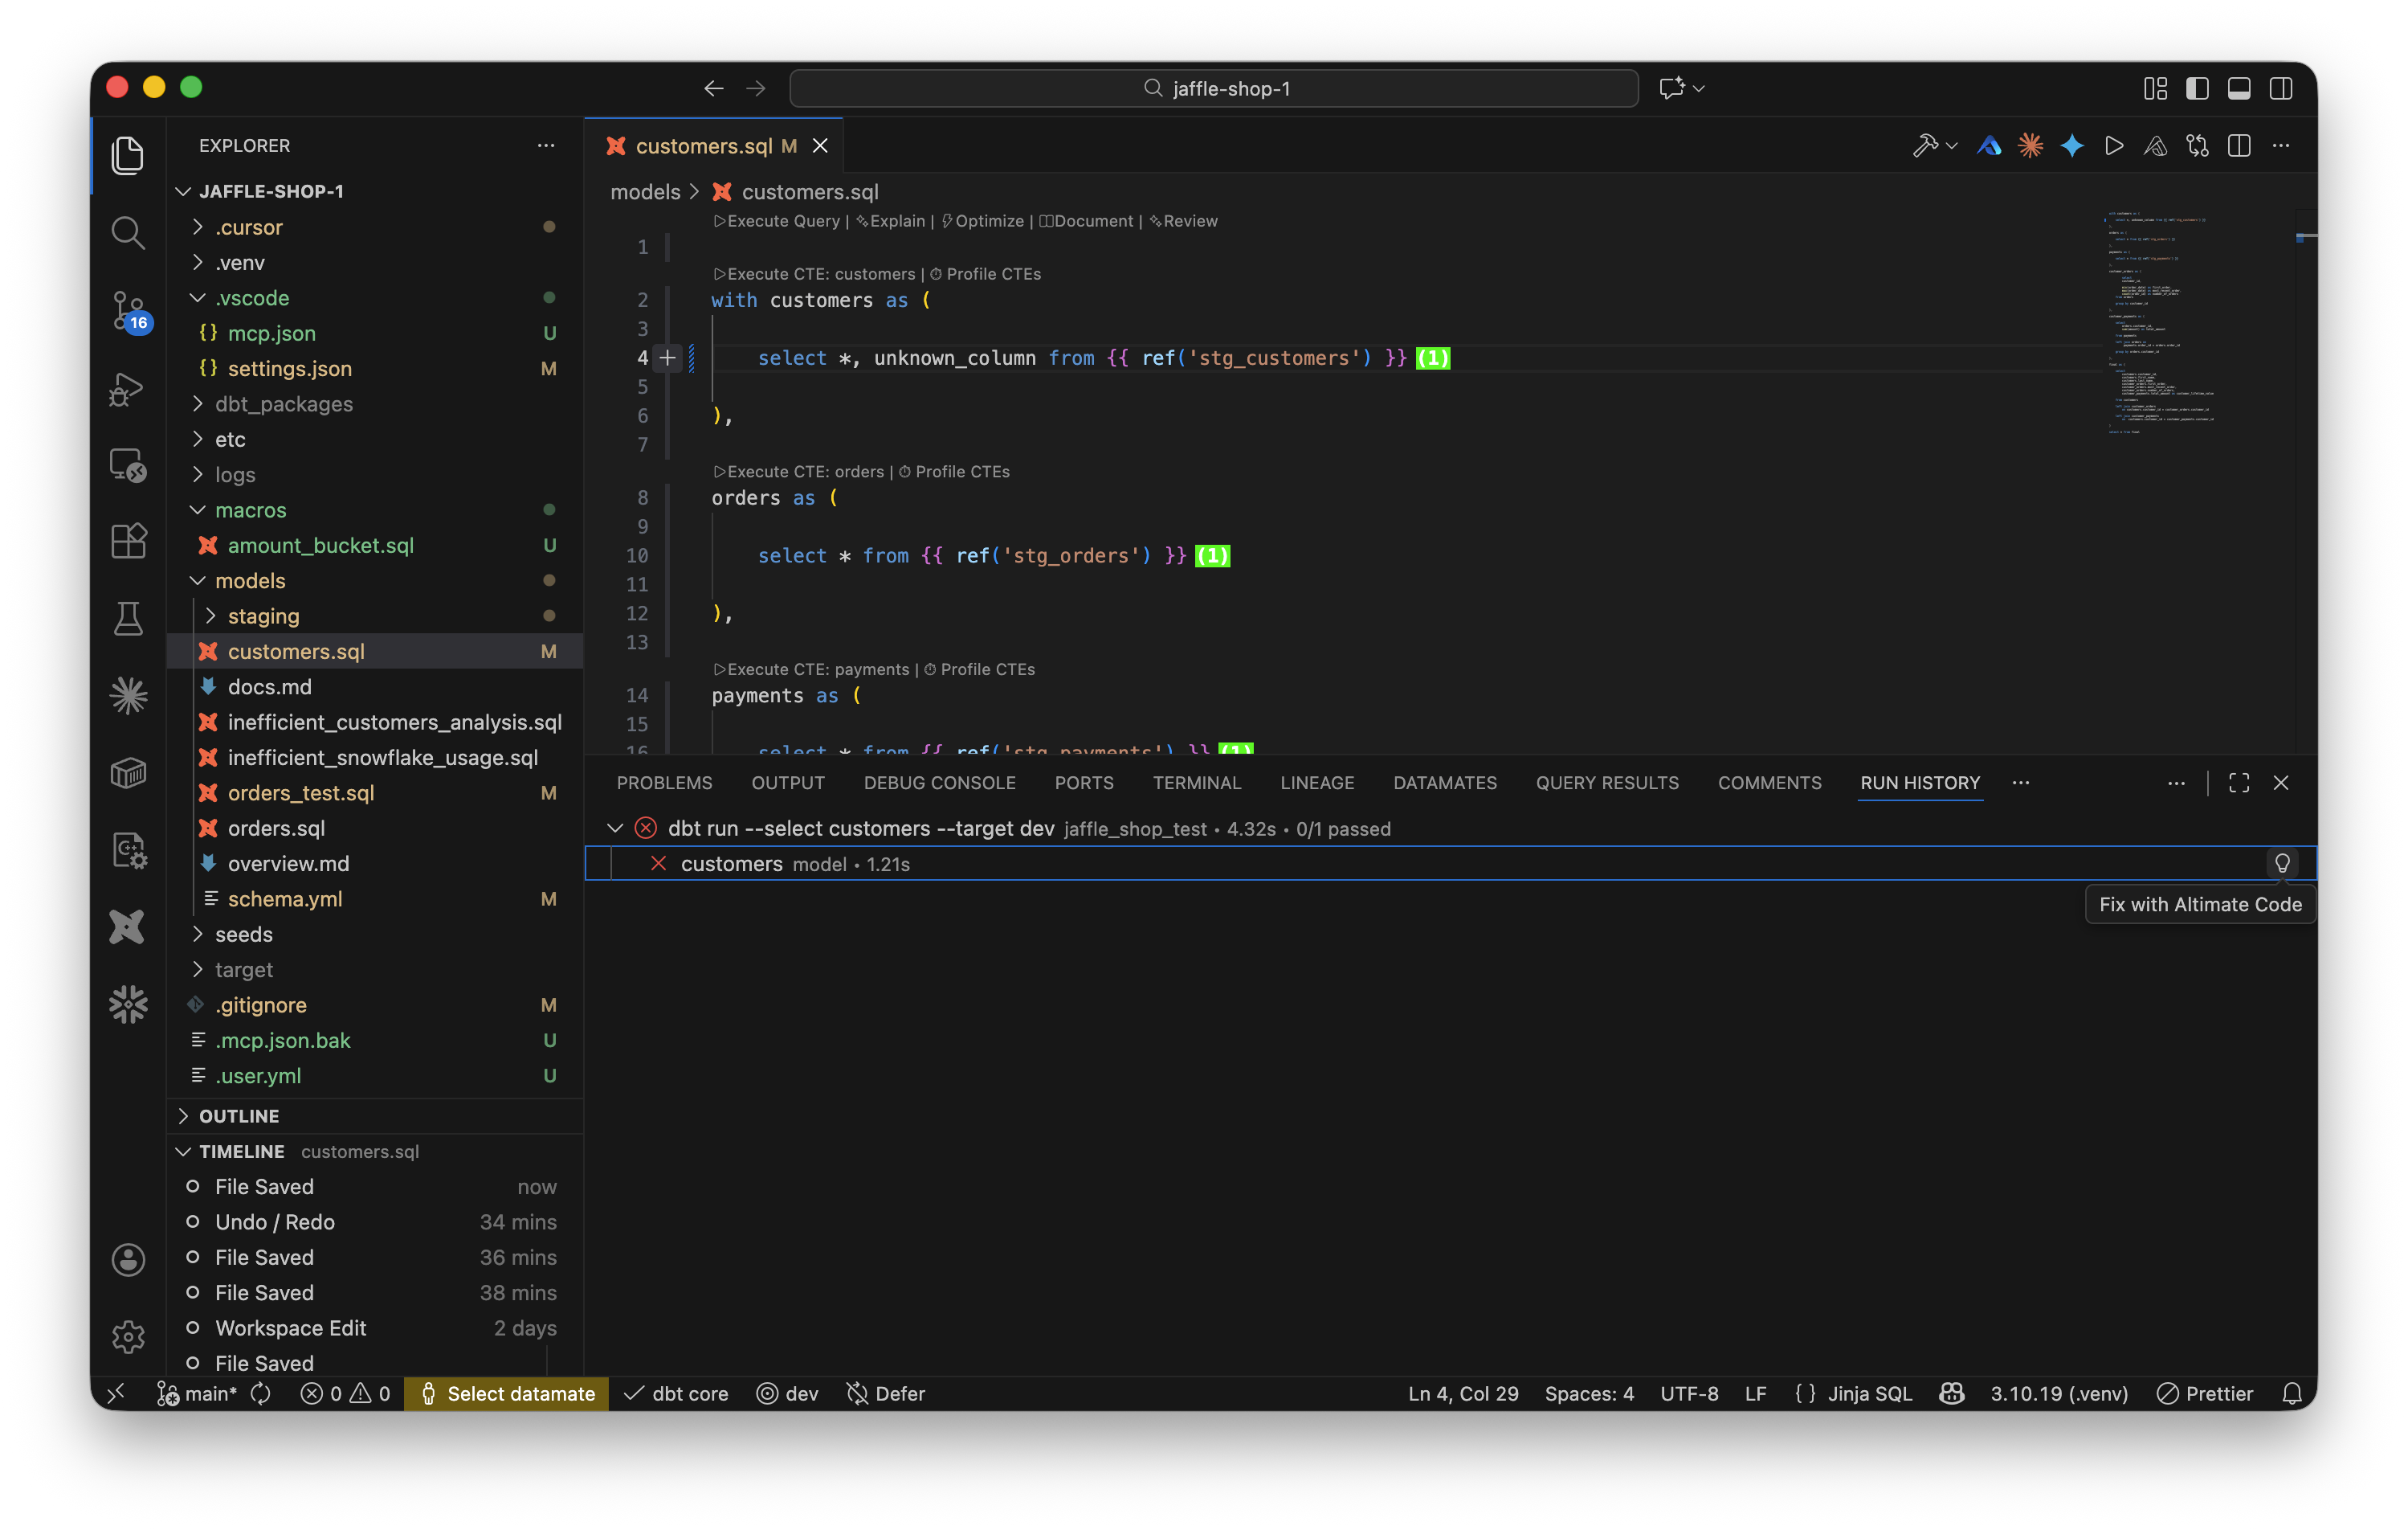Open Manage gear icon
2408x1530 pixels.
pyautogui.click(x=128, y=1337)
